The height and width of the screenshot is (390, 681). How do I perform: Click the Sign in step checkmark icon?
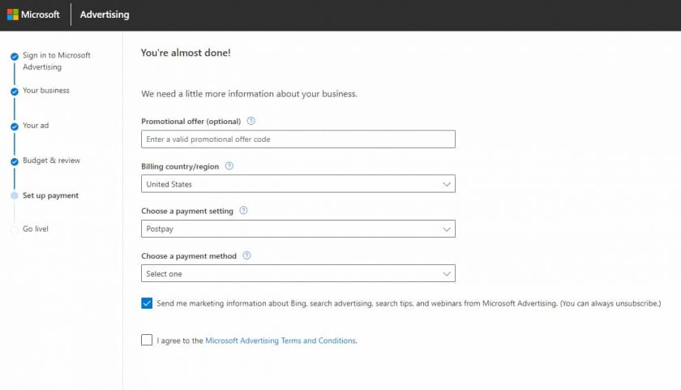tap(15, 57)
